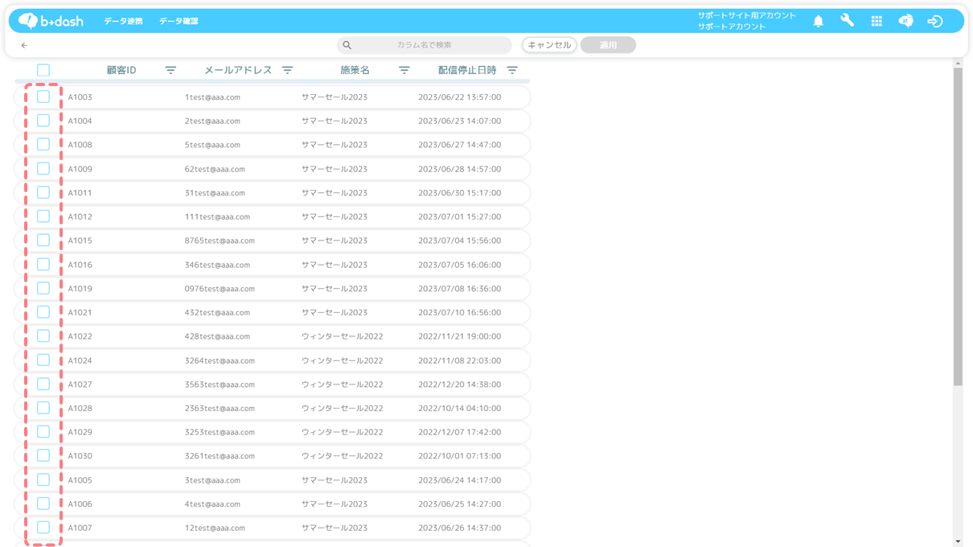Open filter for 施策名 column
Image resolution: width=973 pixels, height=547 pixels.
click(404, 71)
